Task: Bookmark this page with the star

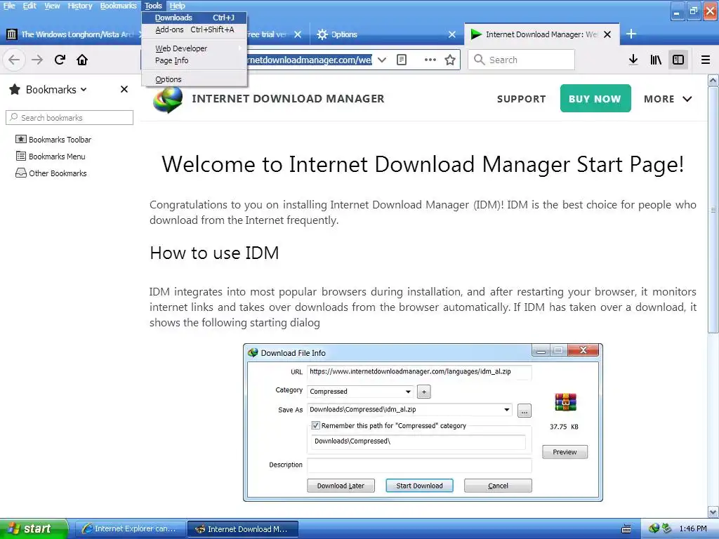Action: (x=450, y=60)
